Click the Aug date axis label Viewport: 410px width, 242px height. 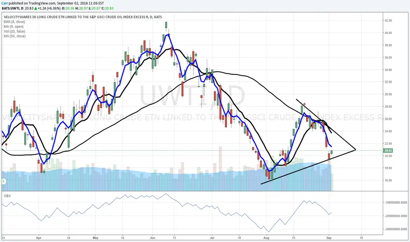266,238
